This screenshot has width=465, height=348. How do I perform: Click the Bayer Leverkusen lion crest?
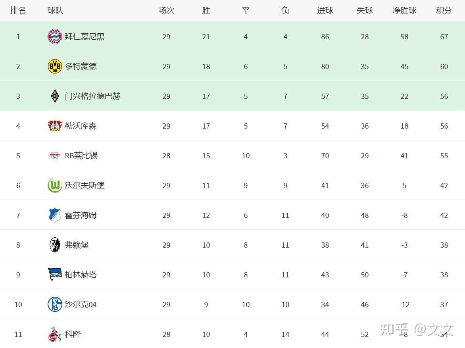(x=55, y=126)
